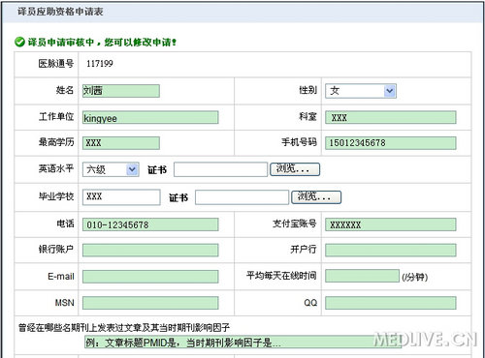Click the green checkmark status icon
This screenshot has width=485, height=358.
tap(19, 42)
